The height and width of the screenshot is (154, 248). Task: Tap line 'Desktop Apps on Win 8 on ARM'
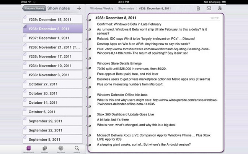143,44
